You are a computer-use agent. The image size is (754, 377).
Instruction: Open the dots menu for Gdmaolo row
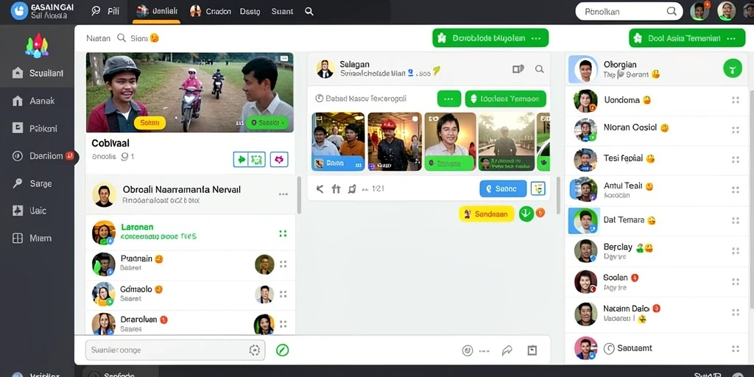click(283, 294)
